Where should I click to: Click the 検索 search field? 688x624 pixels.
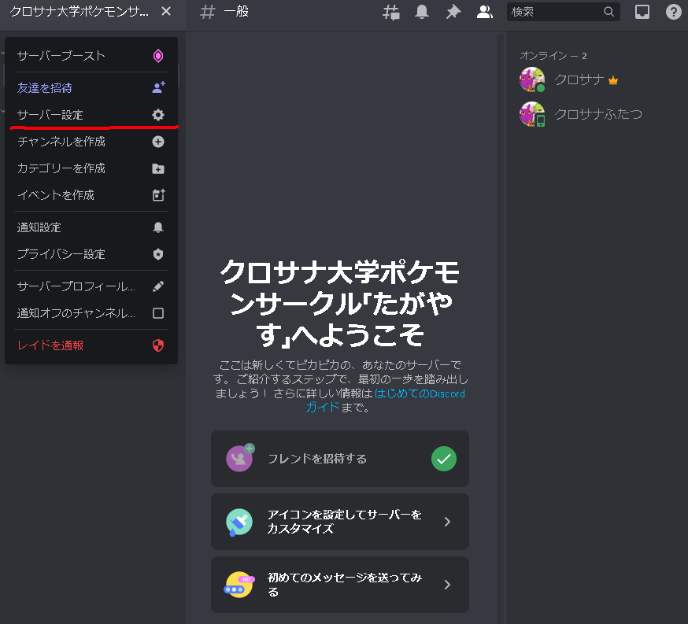coord(564,12)
